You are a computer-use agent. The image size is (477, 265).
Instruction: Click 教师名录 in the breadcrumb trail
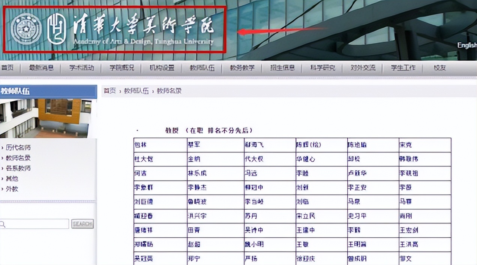tap(169, 91)
